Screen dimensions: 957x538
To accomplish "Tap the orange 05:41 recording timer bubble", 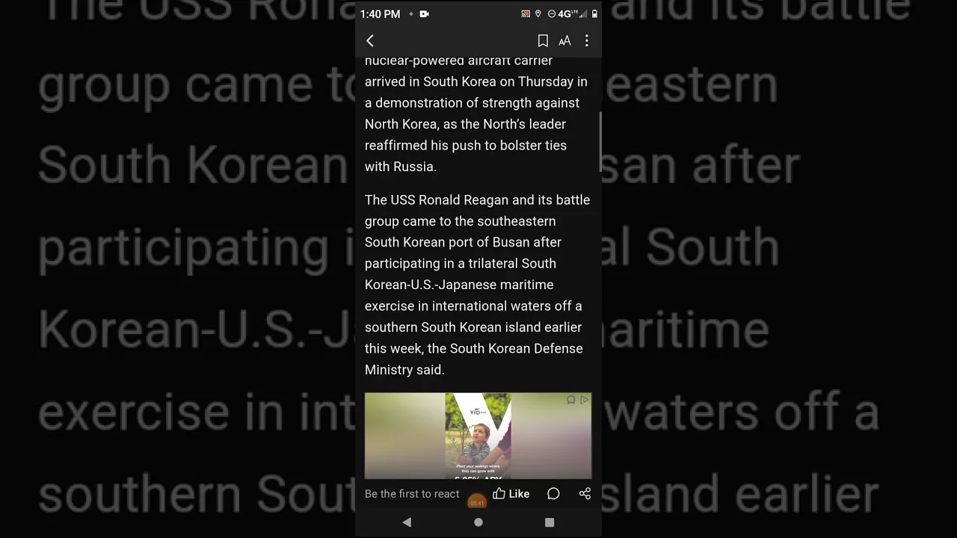I will pos(477,502).
